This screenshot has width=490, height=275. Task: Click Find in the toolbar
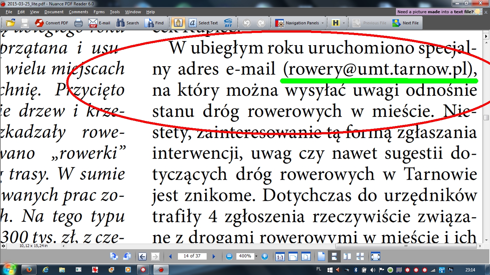(x=155, y=23)
